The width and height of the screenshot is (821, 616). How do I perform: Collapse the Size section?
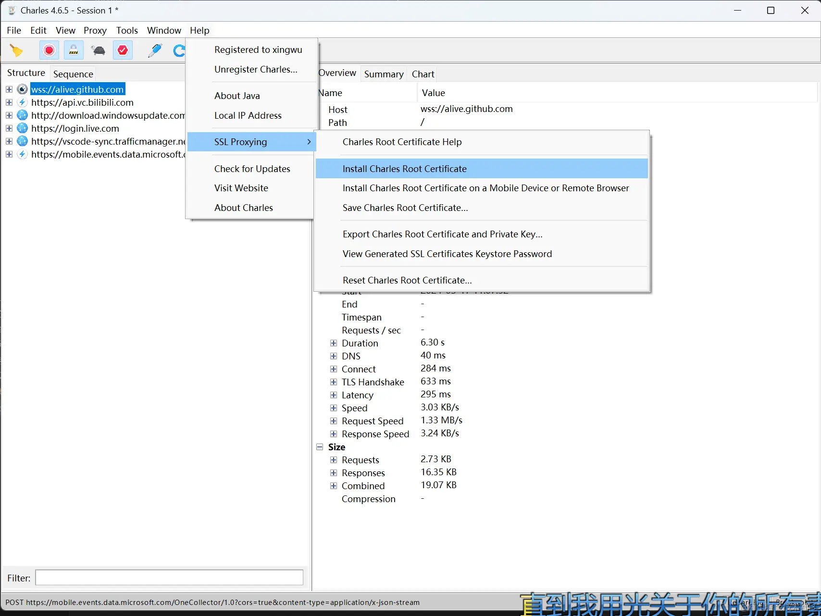320,447
